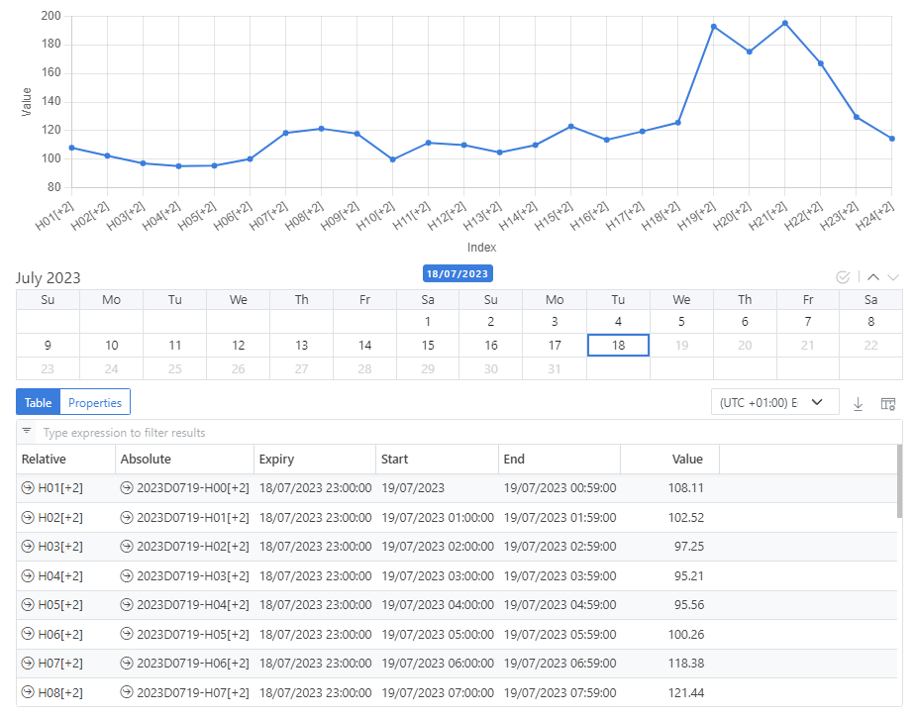The image size is (915, 719).
Task: Click the circled checkmark icon above calendar
Action: (x=843, y=278)
